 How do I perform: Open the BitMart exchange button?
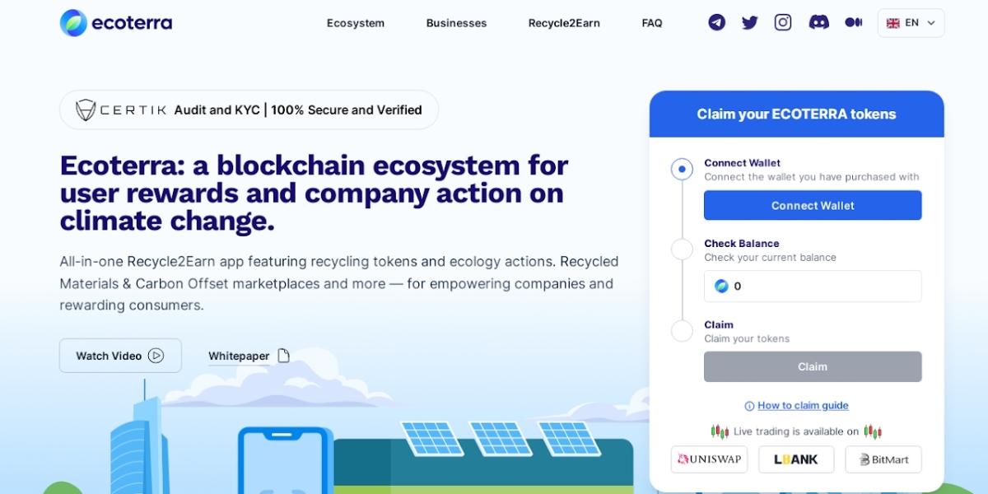pyautogui.click(x=883, y=459)
